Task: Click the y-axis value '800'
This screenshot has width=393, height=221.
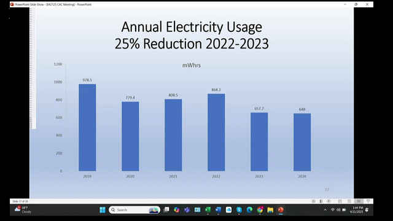Action: pos(59,100)
